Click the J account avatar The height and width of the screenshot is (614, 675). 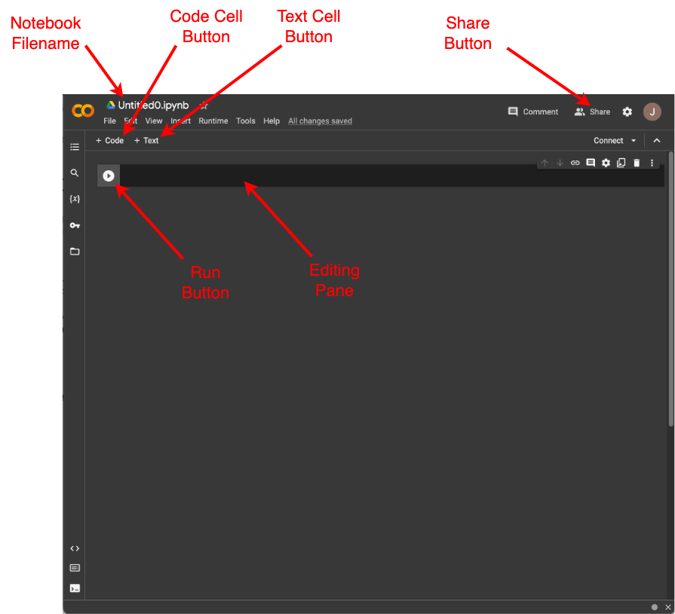coord(652,111)
